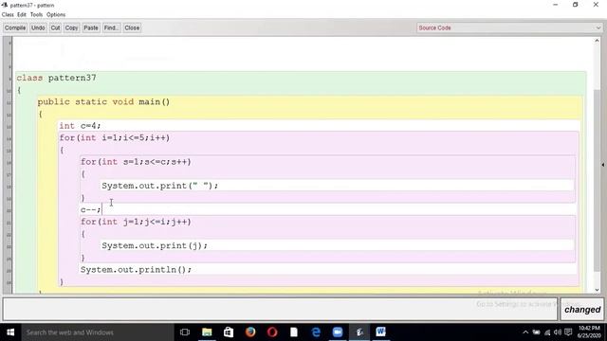Open Zoom app in taskbar
Screen dimensions: 607x341
pos(338,332)
